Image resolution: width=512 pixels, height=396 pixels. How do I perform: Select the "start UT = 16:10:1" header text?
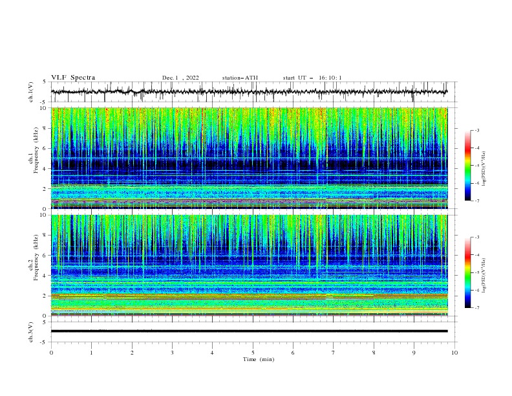coord(312,78)
